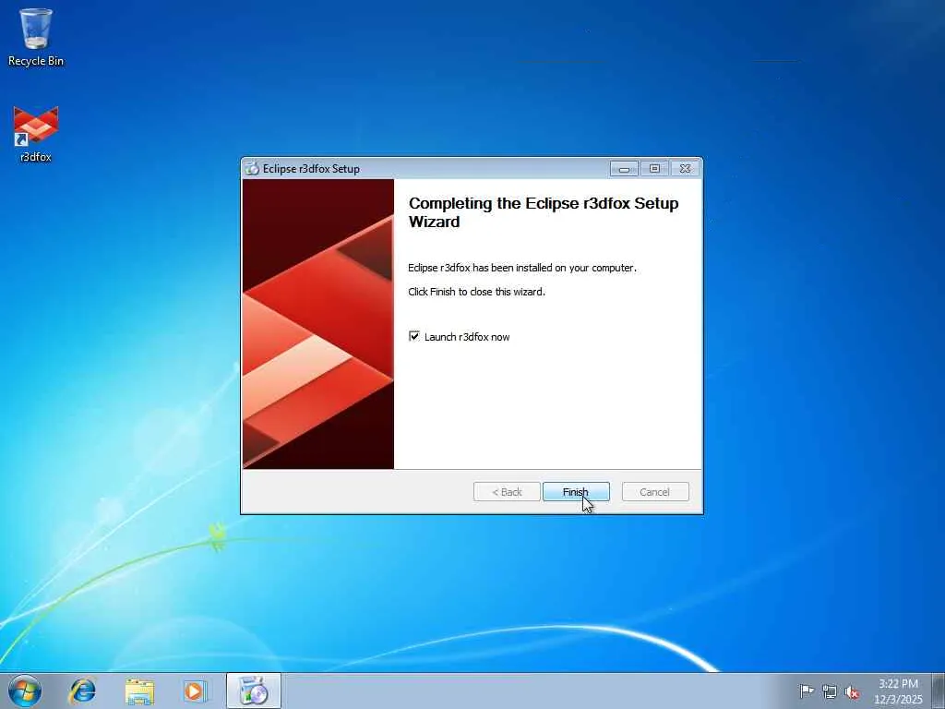Click the red r3dfox wizard banner image
The height and width of the screenshot is (709, 945).
click(x=318, y=324)
